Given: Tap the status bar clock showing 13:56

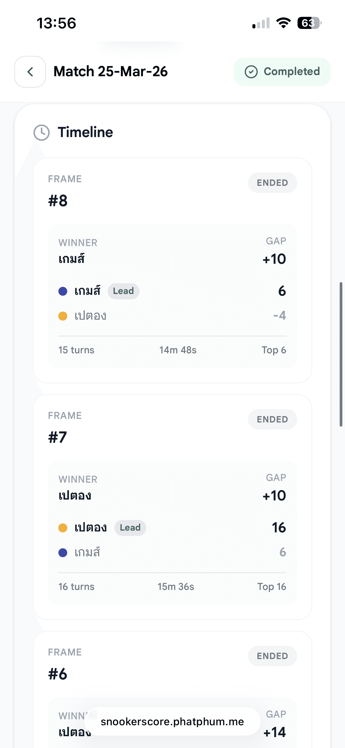Looking at the screenshot, I should pyautogui.click(x=56, y=23).
